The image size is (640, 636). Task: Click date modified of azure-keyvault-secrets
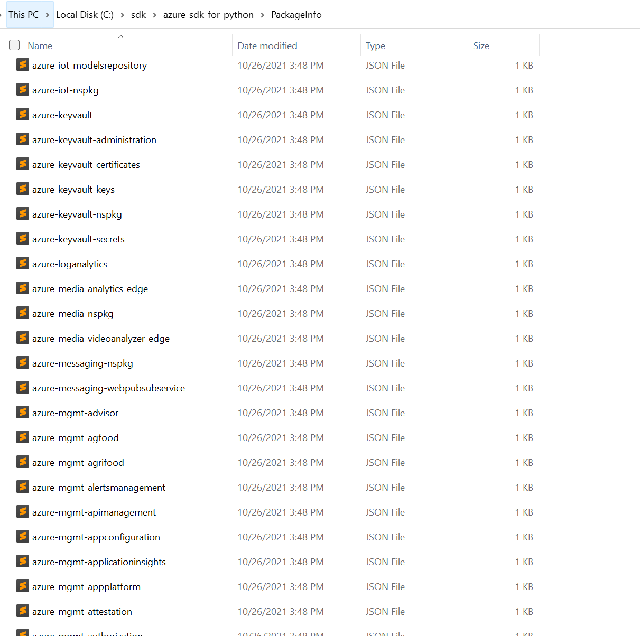point(281,239)
